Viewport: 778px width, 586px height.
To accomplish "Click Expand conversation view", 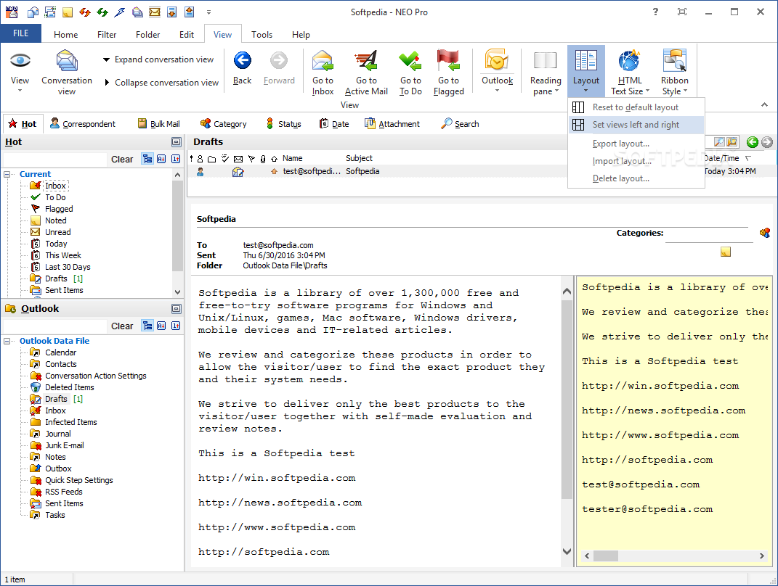I will [x=158, y=59].
